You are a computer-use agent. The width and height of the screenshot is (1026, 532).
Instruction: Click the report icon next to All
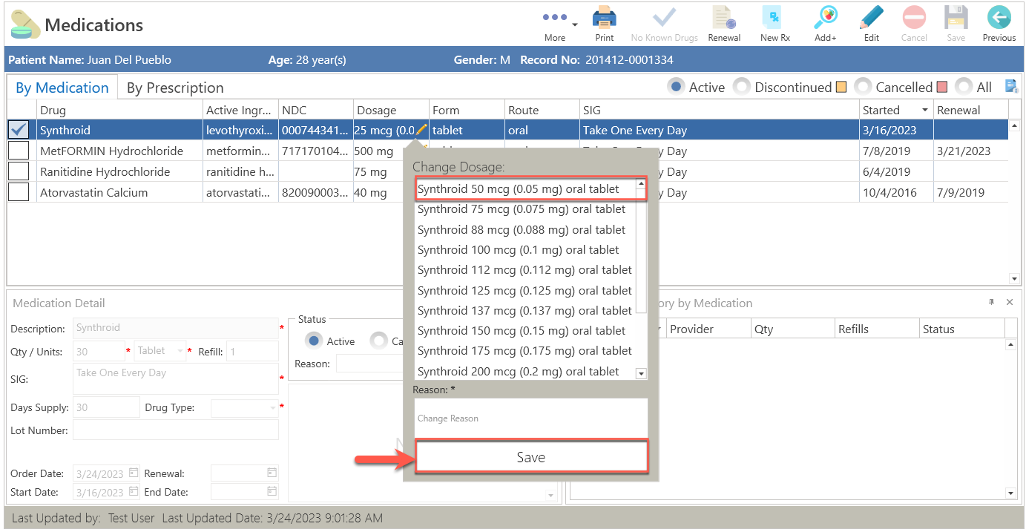[1011, 87]
